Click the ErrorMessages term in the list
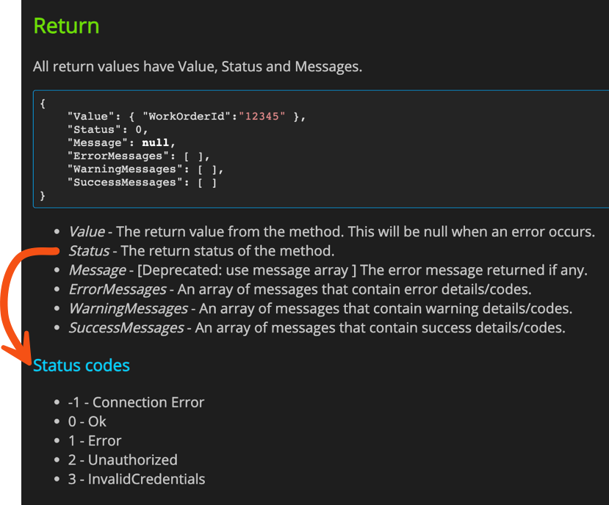The width and height of the screenshot is (609, 505). click(118, 290)
